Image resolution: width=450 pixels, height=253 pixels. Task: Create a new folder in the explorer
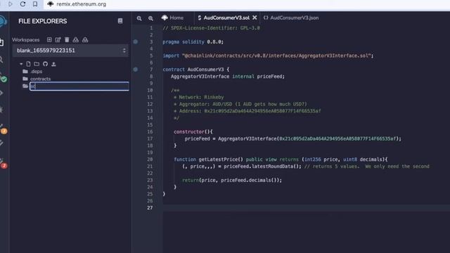point(37,64)
